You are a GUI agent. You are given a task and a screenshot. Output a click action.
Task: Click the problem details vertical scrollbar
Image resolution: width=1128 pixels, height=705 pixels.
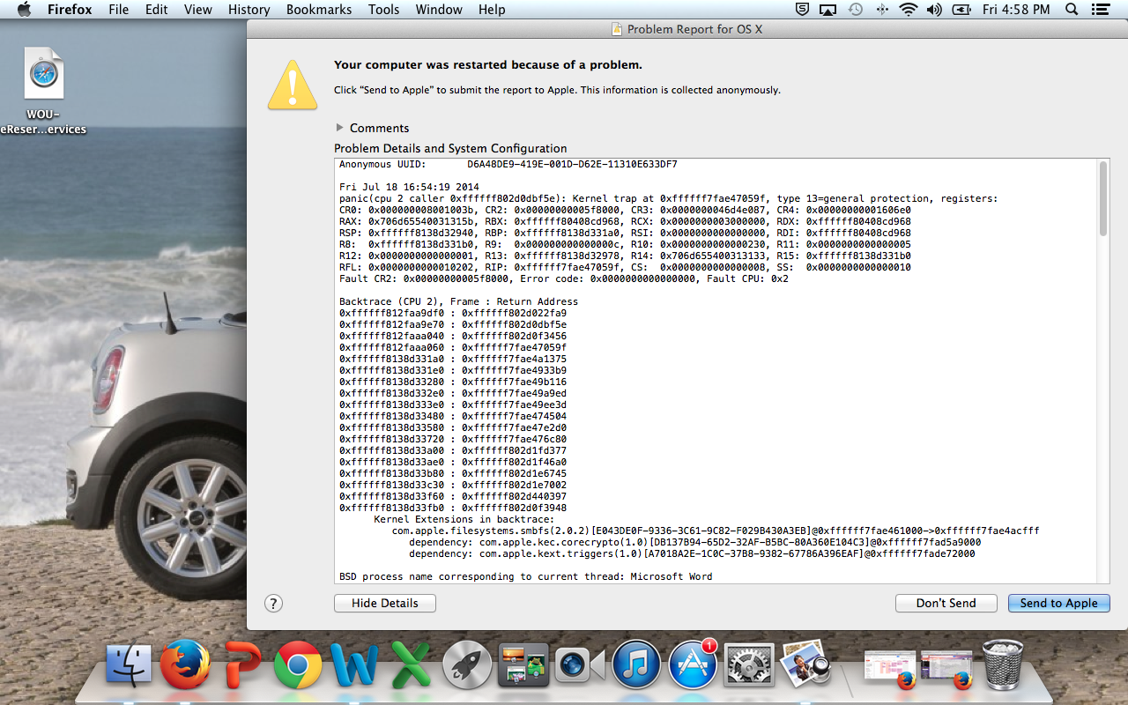point(1102,199)
